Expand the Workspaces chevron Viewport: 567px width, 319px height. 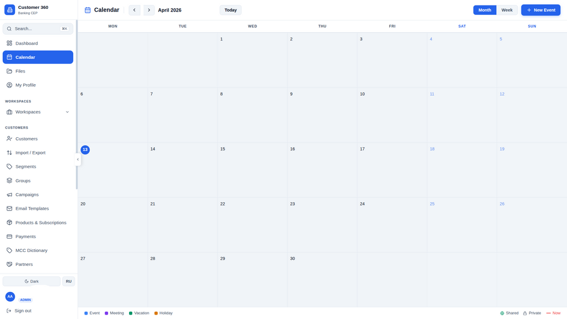(67, 112)
